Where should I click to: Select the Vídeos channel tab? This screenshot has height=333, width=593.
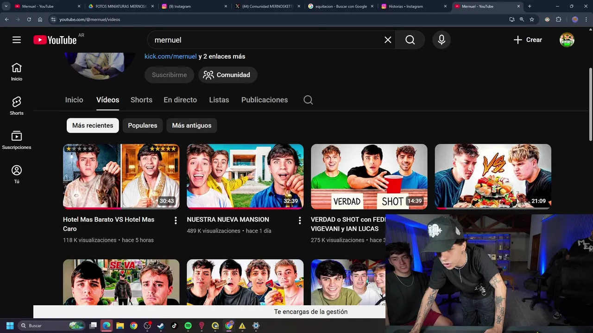tap(107, 100)
